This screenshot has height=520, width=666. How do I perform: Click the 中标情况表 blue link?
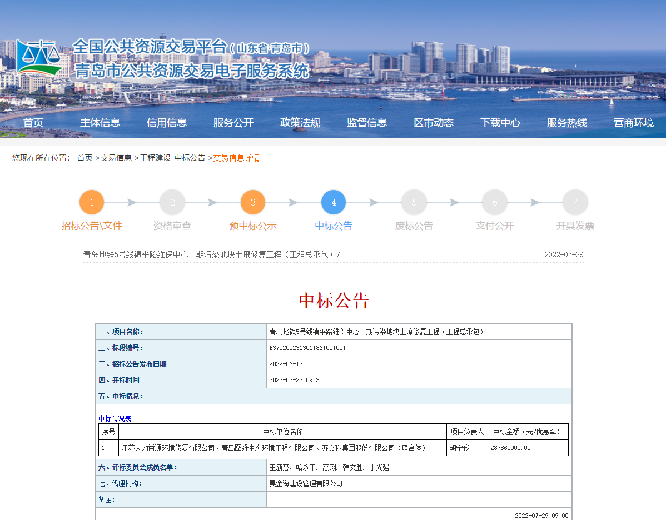click(115, 419)
